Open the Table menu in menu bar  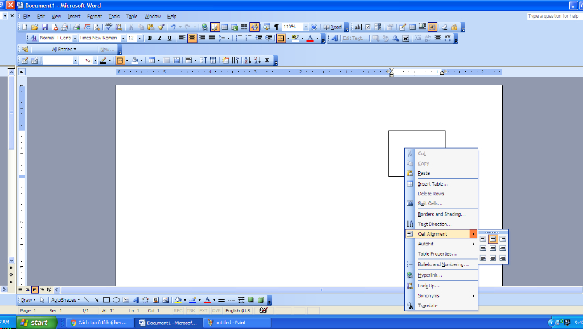click(x=132, y=17)
